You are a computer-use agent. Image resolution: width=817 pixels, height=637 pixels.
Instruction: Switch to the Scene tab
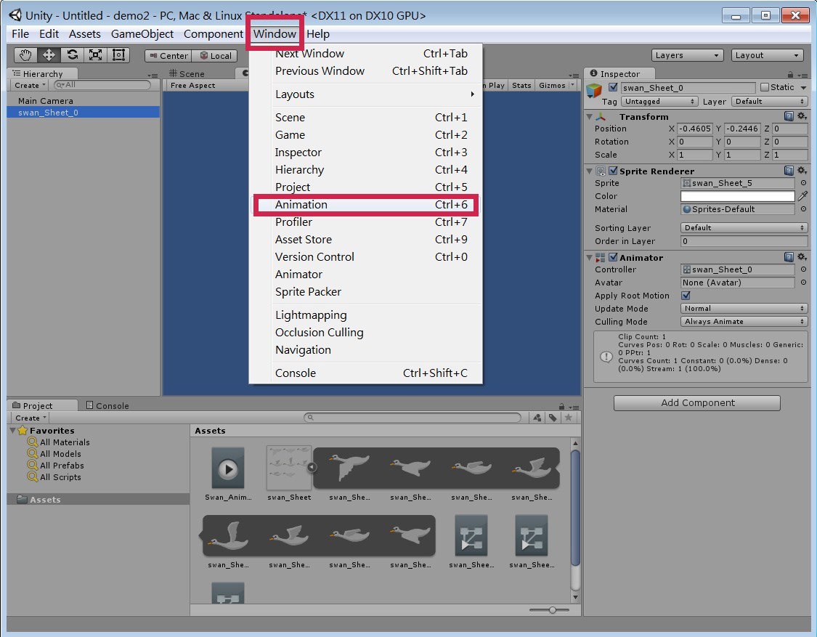[187, 74]
